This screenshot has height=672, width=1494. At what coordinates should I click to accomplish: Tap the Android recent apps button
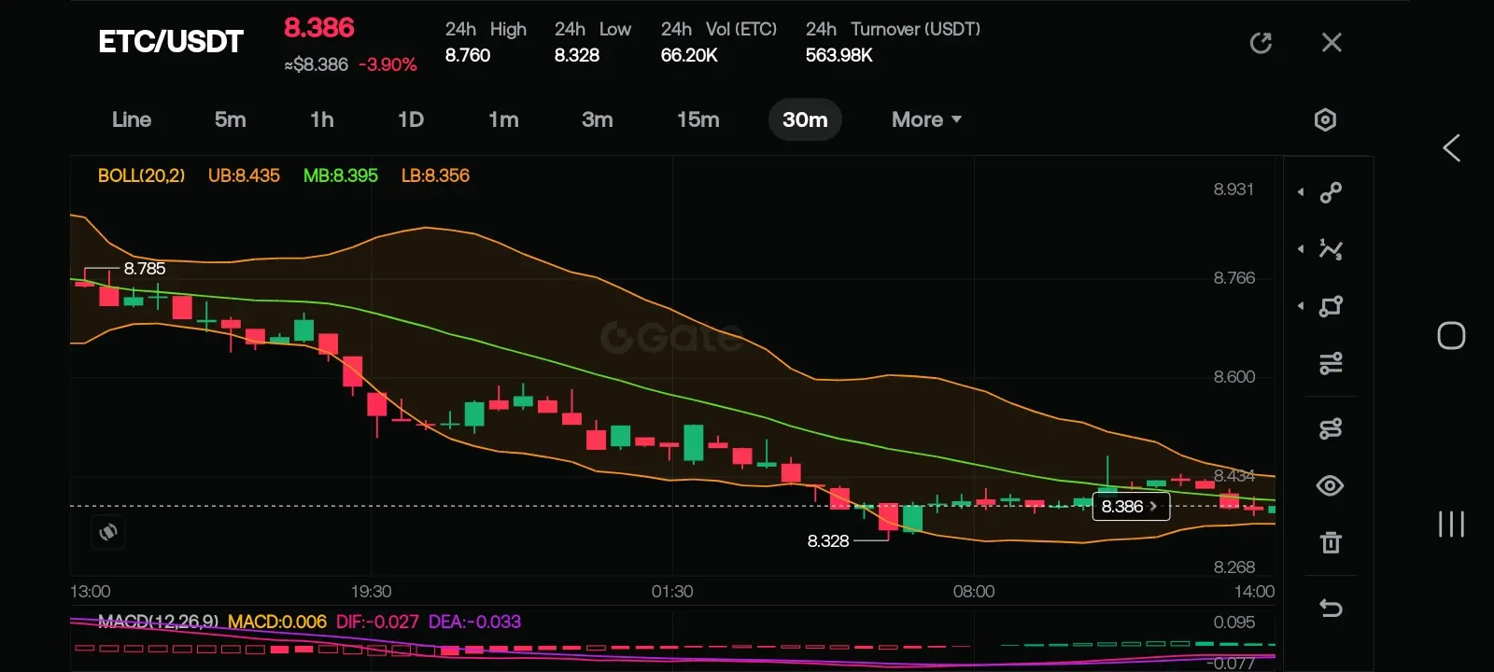pyautogui.click(x=1451, y=524)
